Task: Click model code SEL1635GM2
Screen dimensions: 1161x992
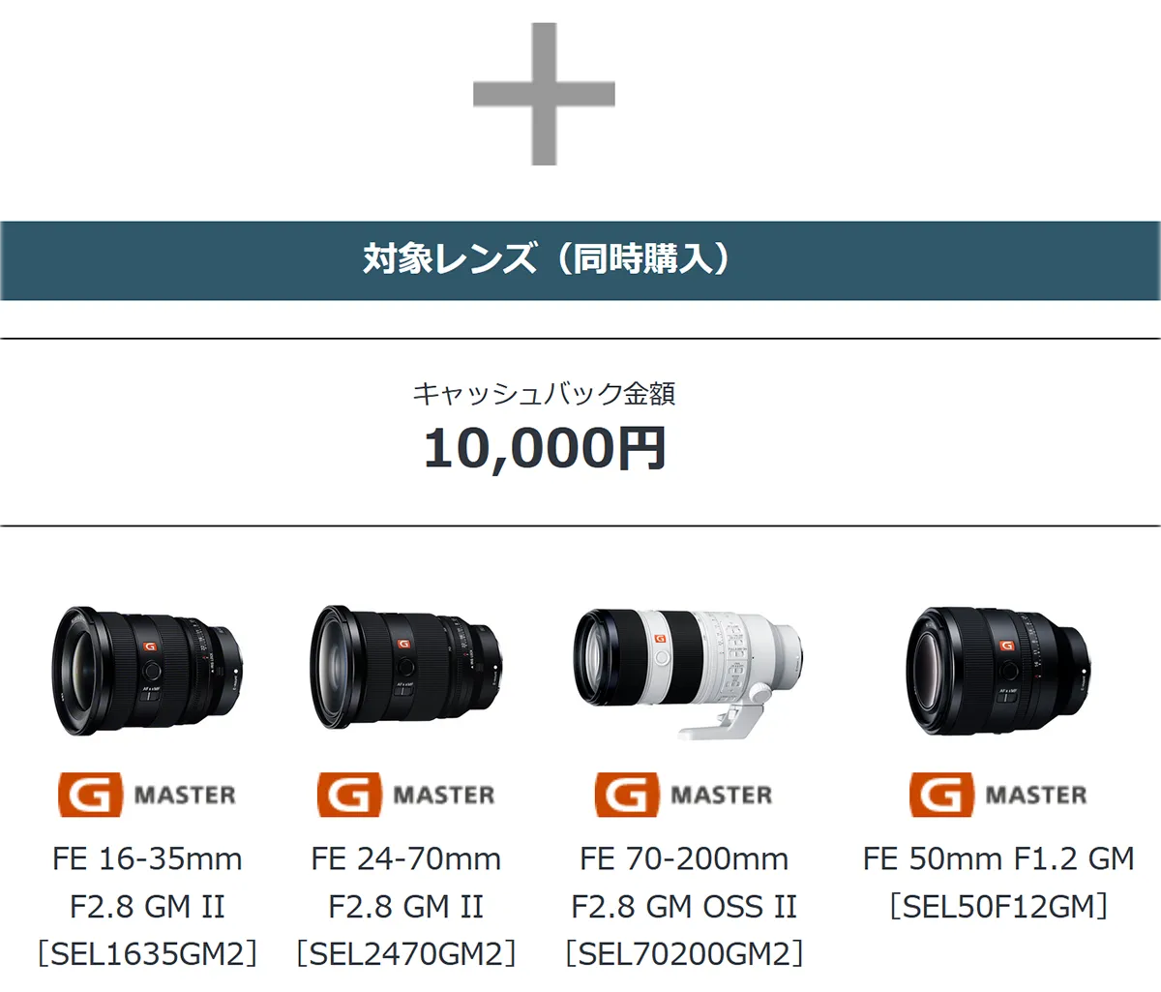Action: click(147, 954)
